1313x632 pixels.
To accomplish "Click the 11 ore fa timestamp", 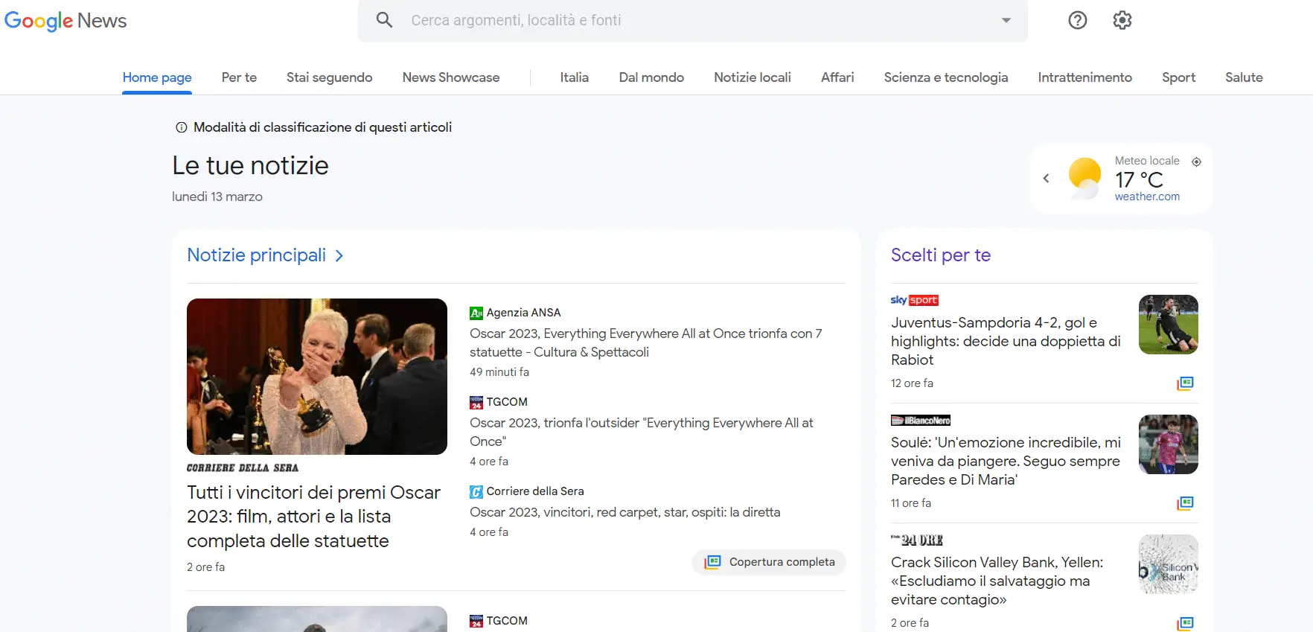I will (x=911, y=503).
